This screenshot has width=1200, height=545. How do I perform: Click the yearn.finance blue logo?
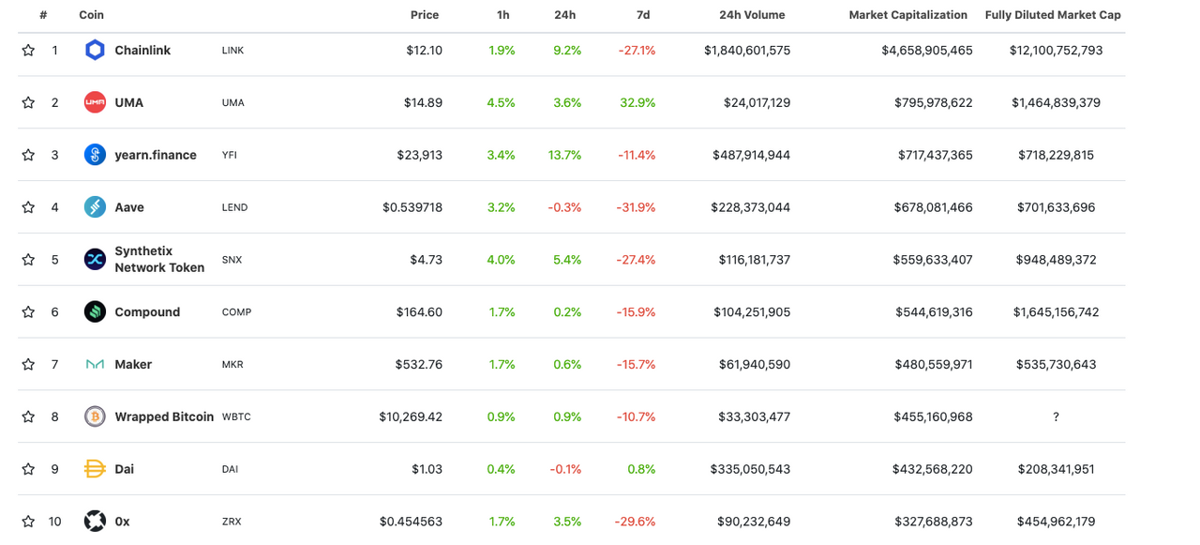point(95,155)
